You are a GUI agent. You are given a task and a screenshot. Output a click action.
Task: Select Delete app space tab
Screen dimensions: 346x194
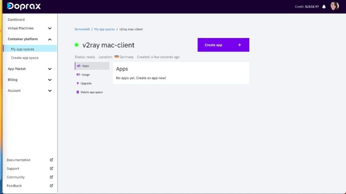92,92
